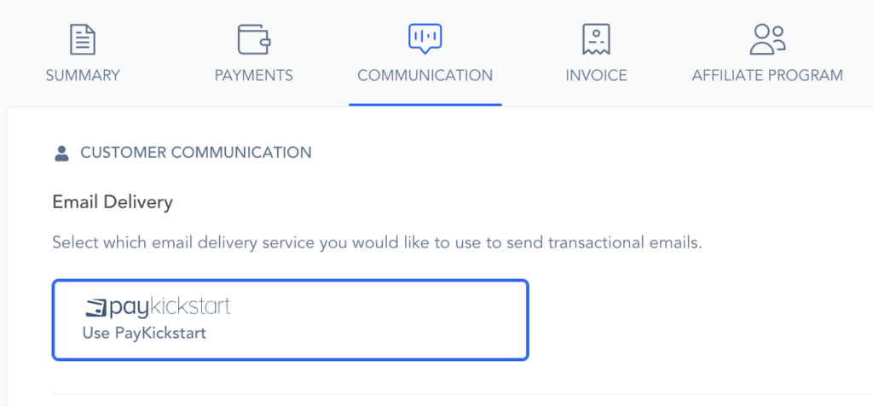
Task: Click the Invoice receipt icon
Action: (596, 38)
